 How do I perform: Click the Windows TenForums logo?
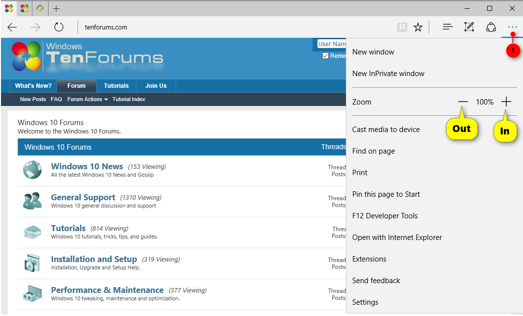point(87,56)
